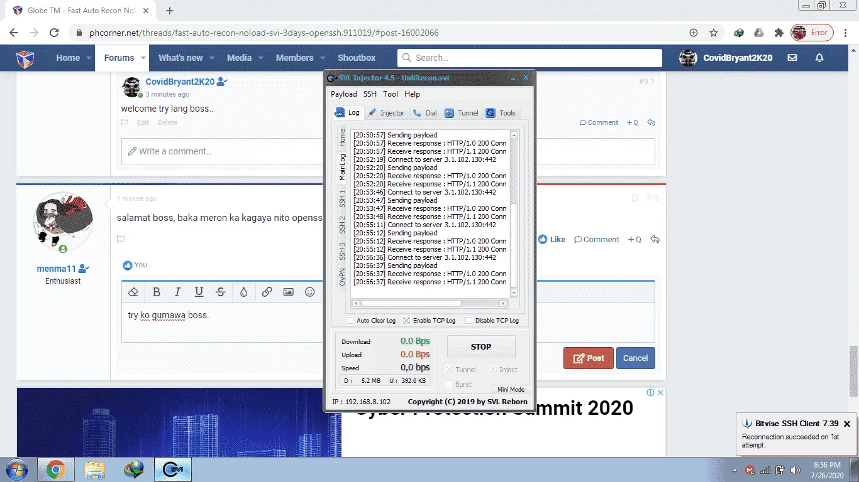This screenshot has width=859, height=482.
Task: Click the reply arrow icon on post #10
Action: pos(655,239)
